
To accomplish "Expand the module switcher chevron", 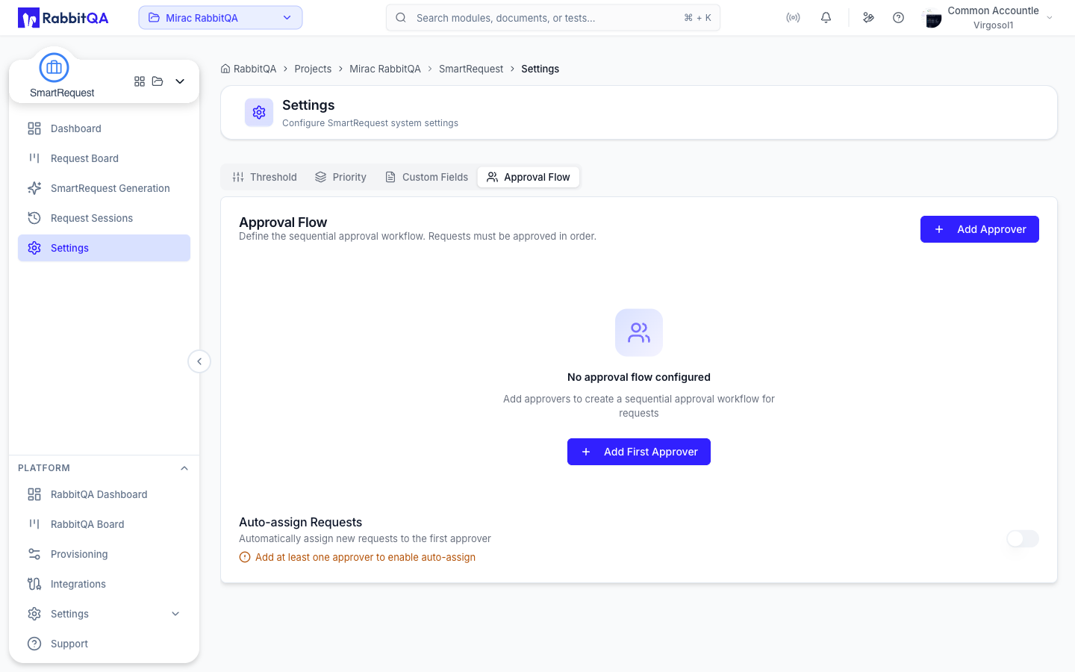I will click(x=180, y=81).
